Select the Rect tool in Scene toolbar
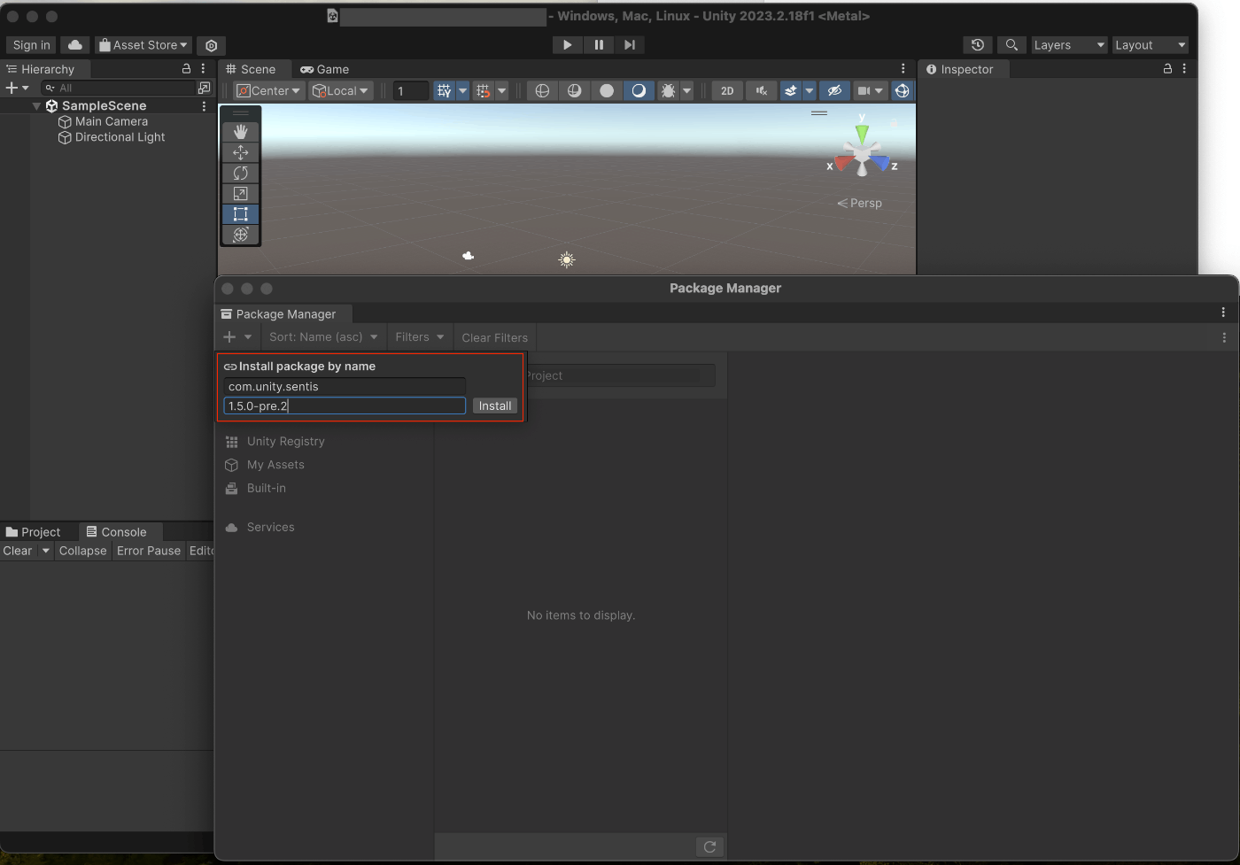The width and height of the screenshot is (1240, 865). point(240,214)
